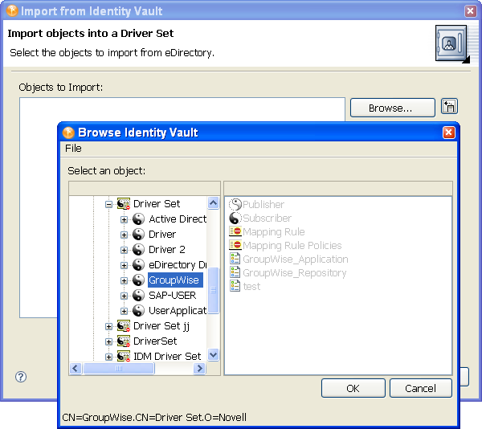Click the SAP-USER driver icon
The height and width of the screenshot is (429, 482).
pyautogui.click(x=138, y=296)
